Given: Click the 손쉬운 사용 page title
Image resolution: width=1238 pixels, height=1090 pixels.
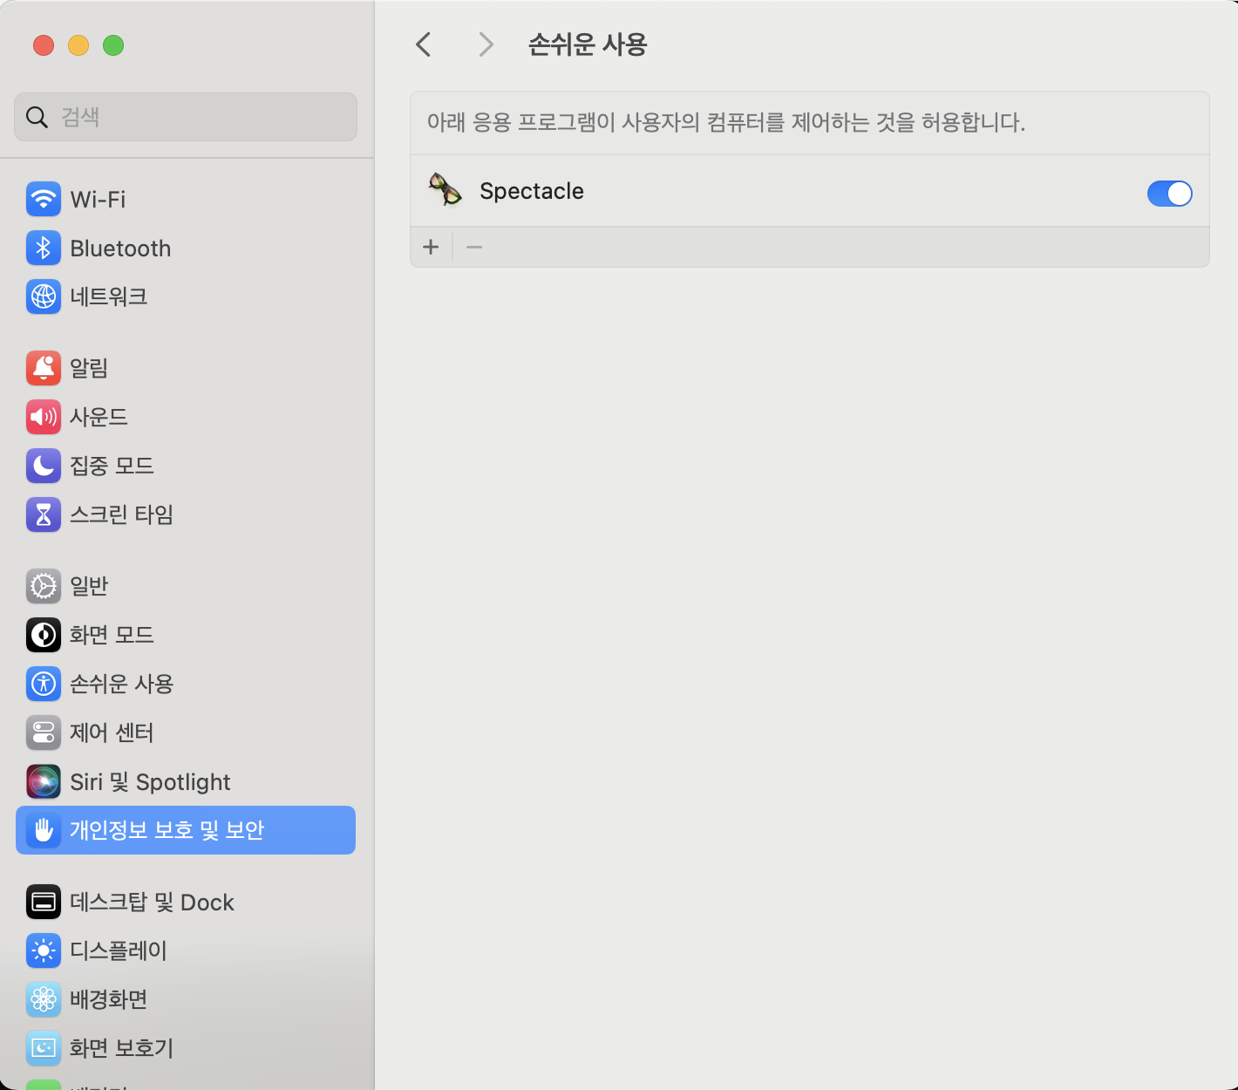Looking at the screenshot, I should click(x=588, y=44).
